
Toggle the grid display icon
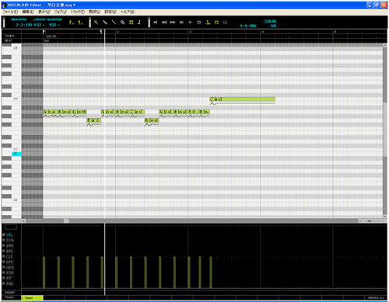(131, 23)
